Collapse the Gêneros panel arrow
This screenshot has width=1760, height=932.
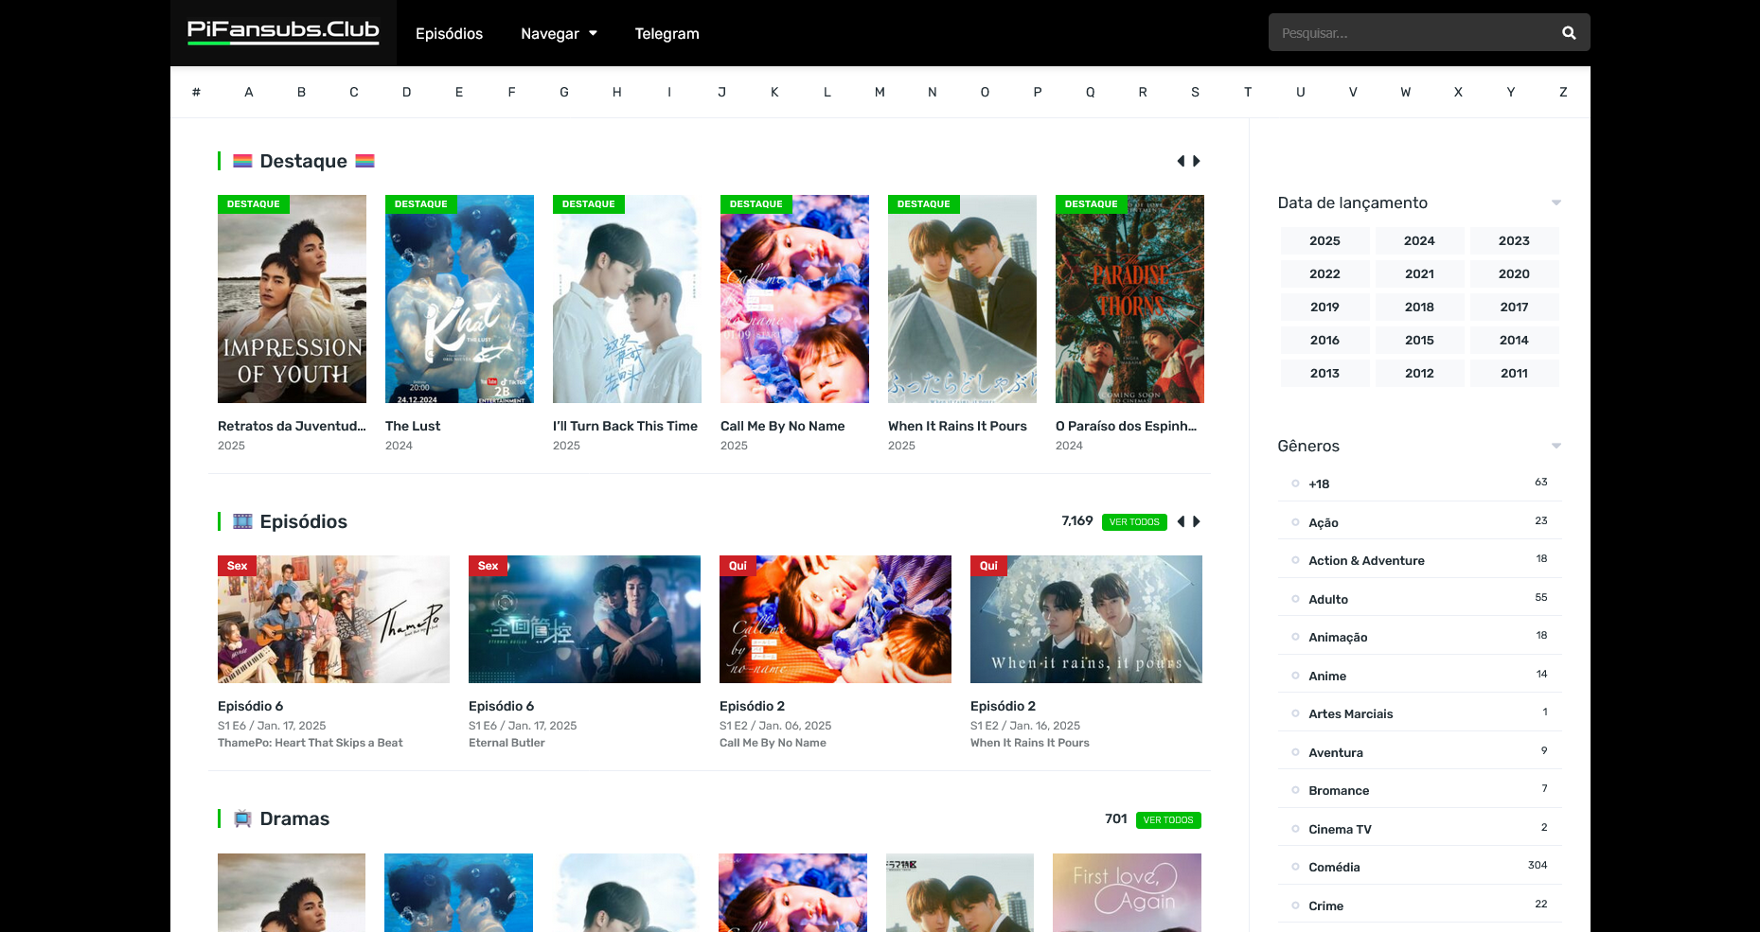coord(1556,446)
